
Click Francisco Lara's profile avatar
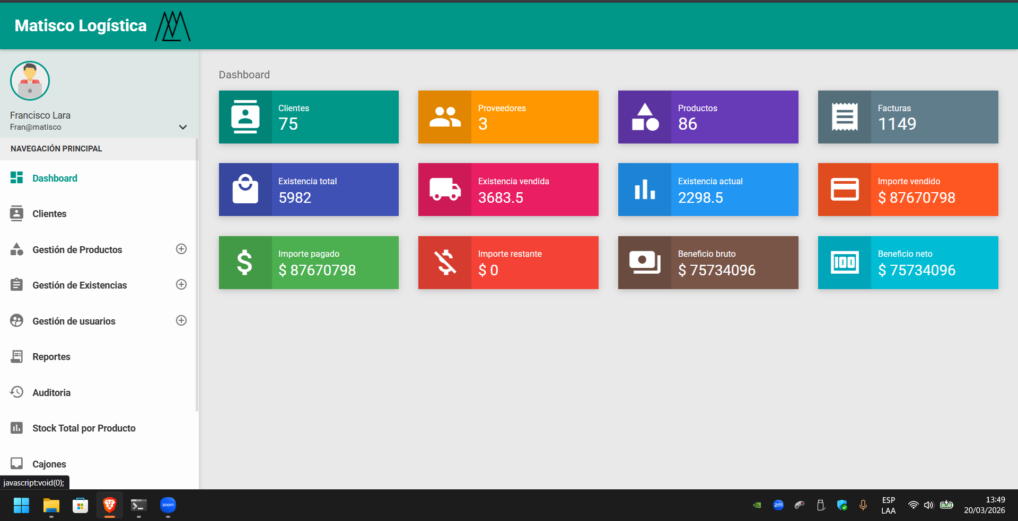tap(30, 81)
